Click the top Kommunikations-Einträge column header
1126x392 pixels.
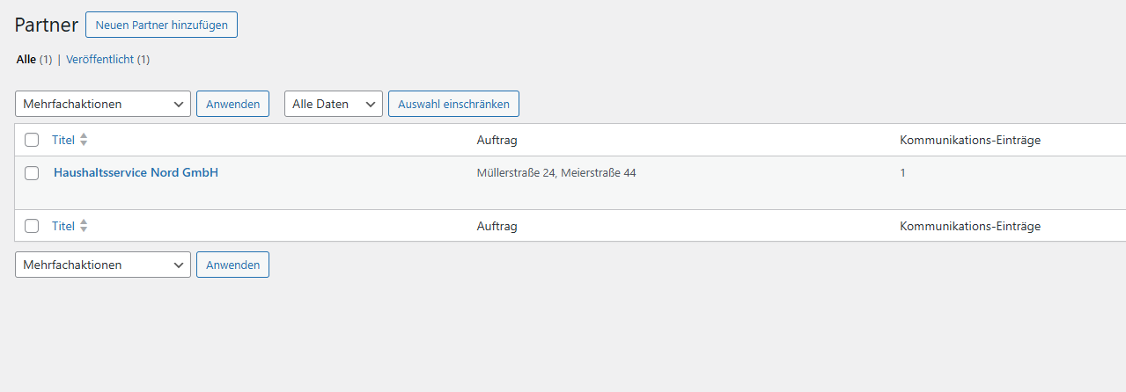pyautogui.click(x=970, y=140)
